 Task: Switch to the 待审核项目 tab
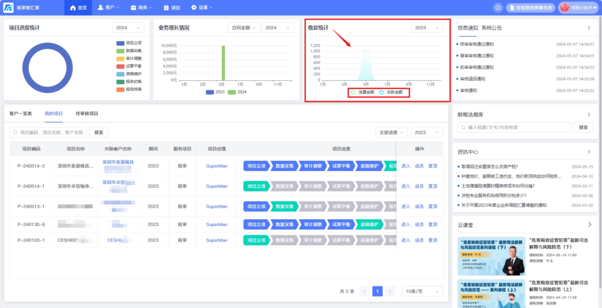click(x=87, y=114)
